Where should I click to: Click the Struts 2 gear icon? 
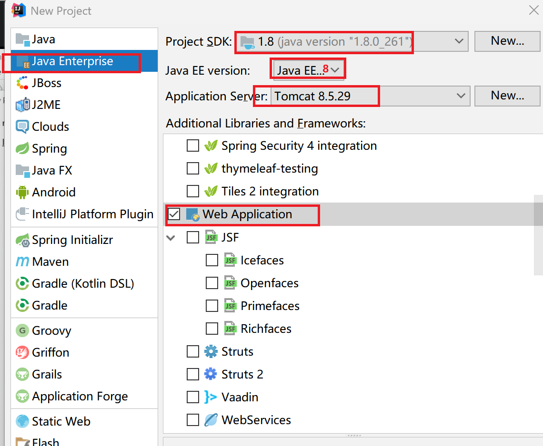(x=211, y=374)
